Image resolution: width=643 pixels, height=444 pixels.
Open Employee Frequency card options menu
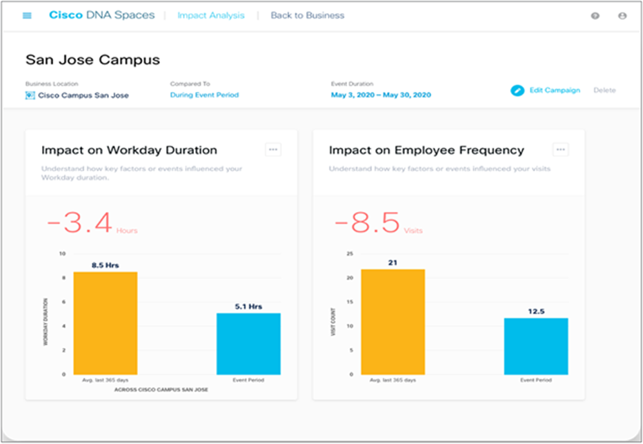(561, 150)
